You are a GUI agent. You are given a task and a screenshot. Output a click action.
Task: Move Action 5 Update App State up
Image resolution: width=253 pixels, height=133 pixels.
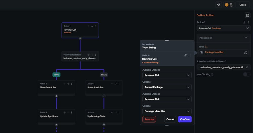point(112,113)
